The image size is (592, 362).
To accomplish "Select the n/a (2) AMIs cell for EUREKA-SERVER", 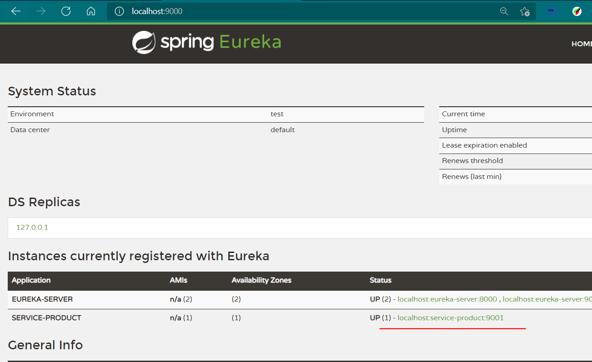I will (x=181, y=299).
